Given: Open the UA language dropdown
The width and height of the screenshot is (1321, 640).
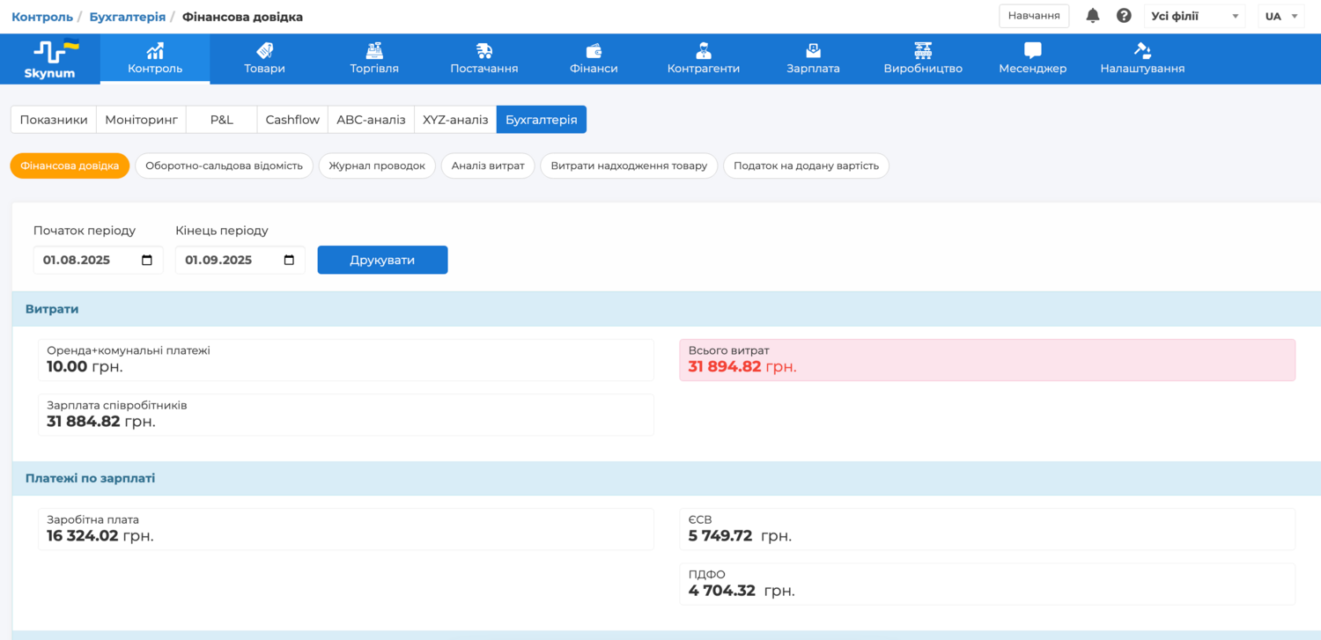Looking at the screenshot, I should click(x=1281, y=16).
